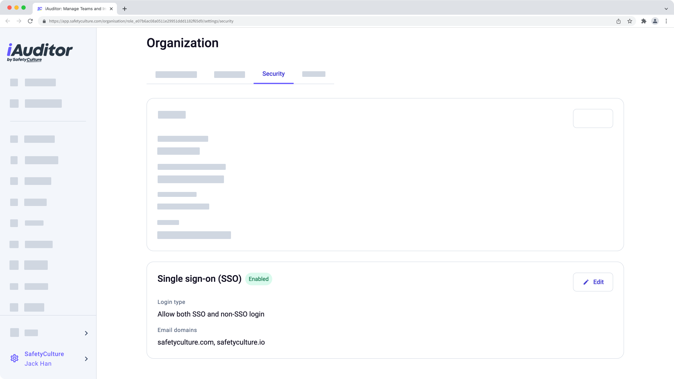Viewport: 674px width, 379px height.
Task: Reload the page
Action: point(31,21)
